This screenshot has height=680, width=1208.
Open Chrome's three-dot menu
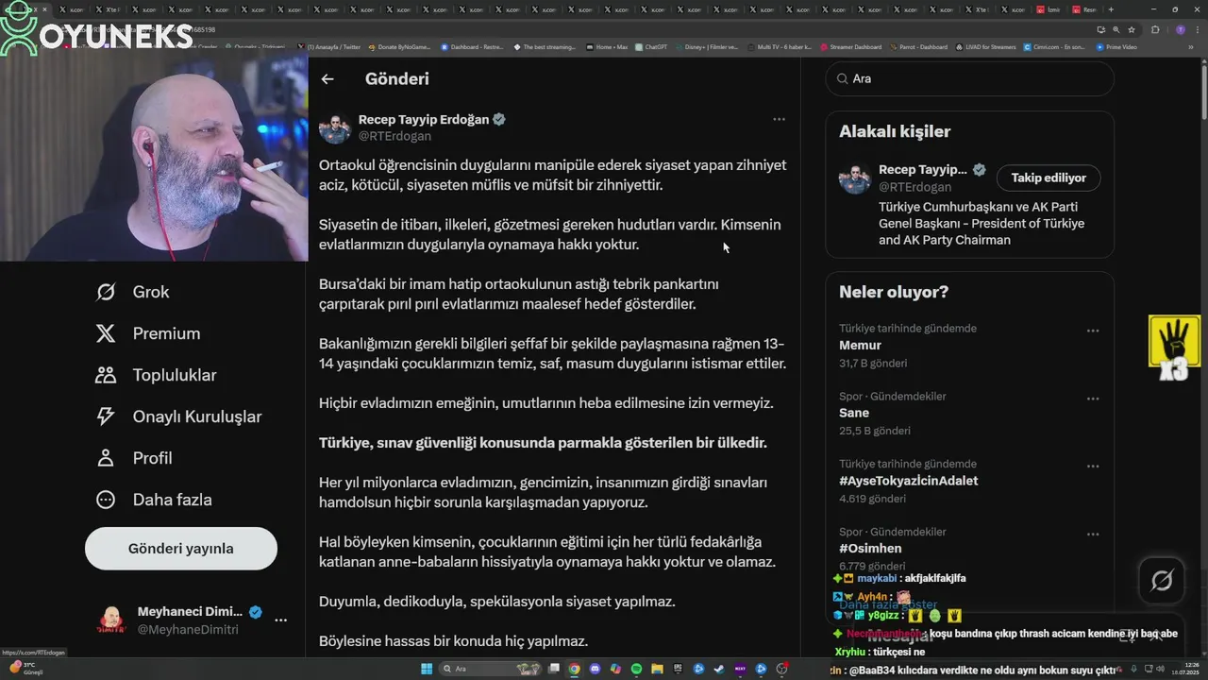tap(1198, 30)
